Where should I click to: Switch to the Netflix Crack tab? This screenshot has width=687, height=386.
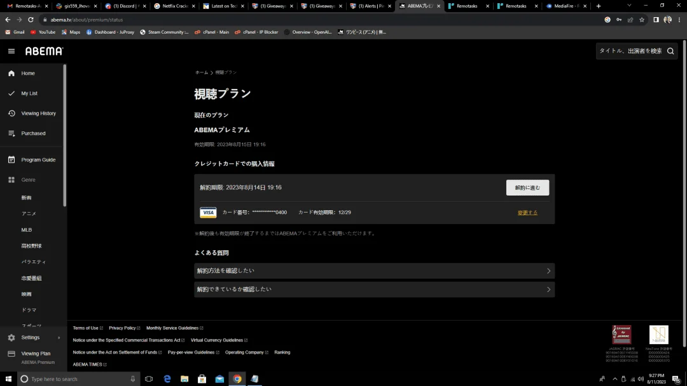[176, 6]
